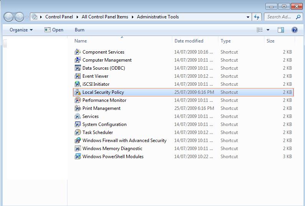Screen dimensions: 305x206
Task: Open the view options dropdown arrow
Action: pos(268,30)
